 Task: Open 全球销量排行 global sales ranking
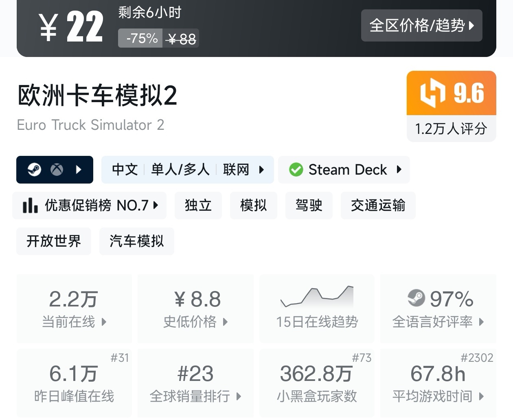(195, 383)
